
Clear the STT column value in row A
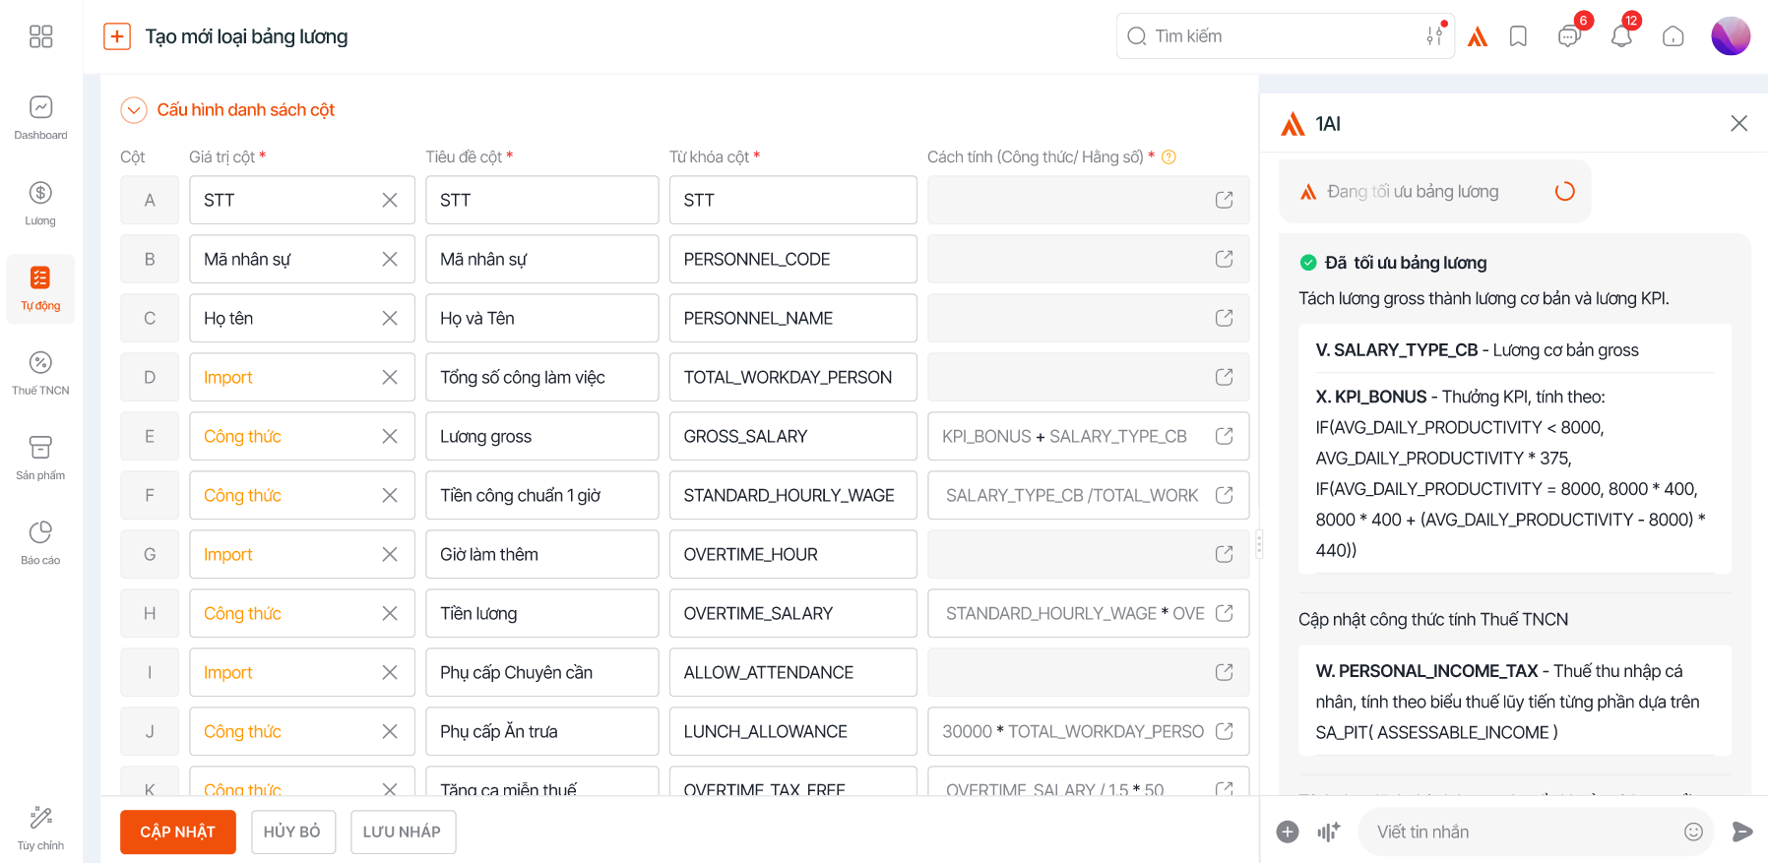tap(390, 200)
